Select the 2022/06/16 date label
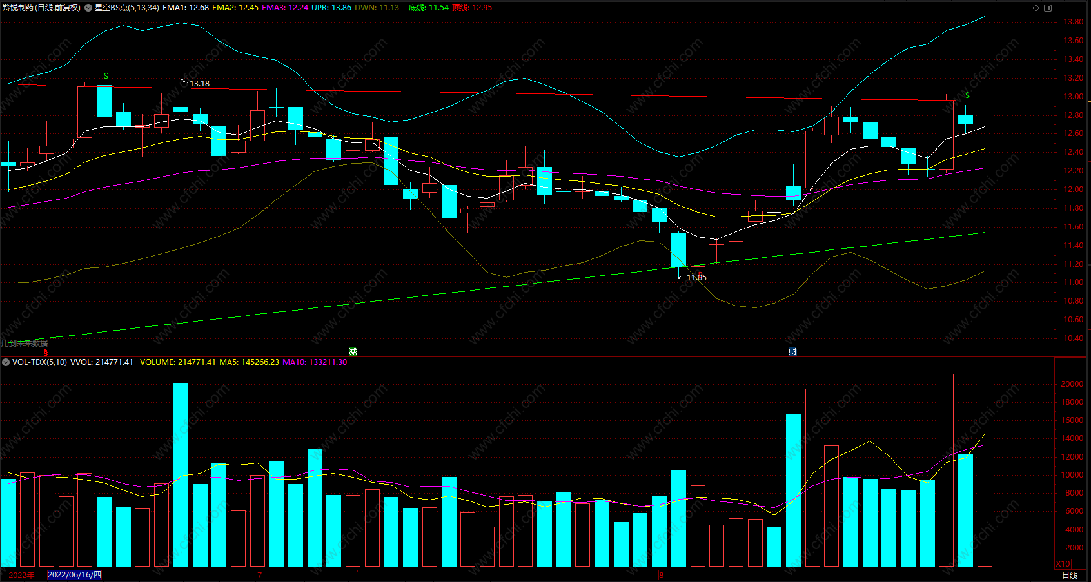The width and height of the screenshot is (1091, 582). coord(74,575)
